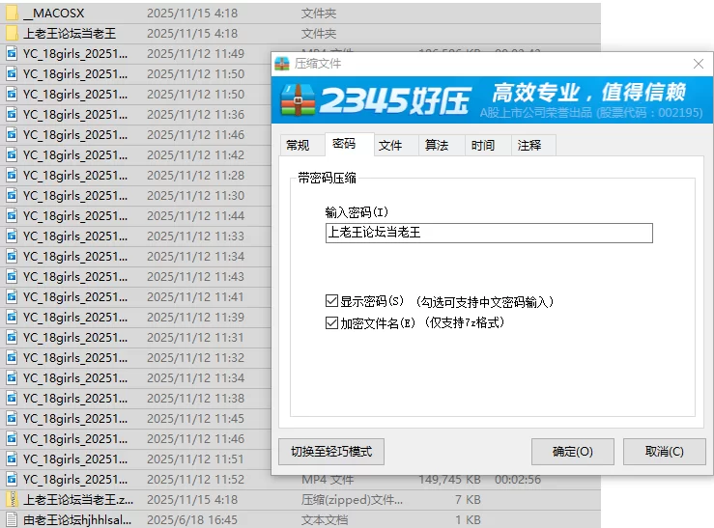The image size is (714, 528).
Task: Click the zipped archive file icon
Action: (x=12, y=500)
